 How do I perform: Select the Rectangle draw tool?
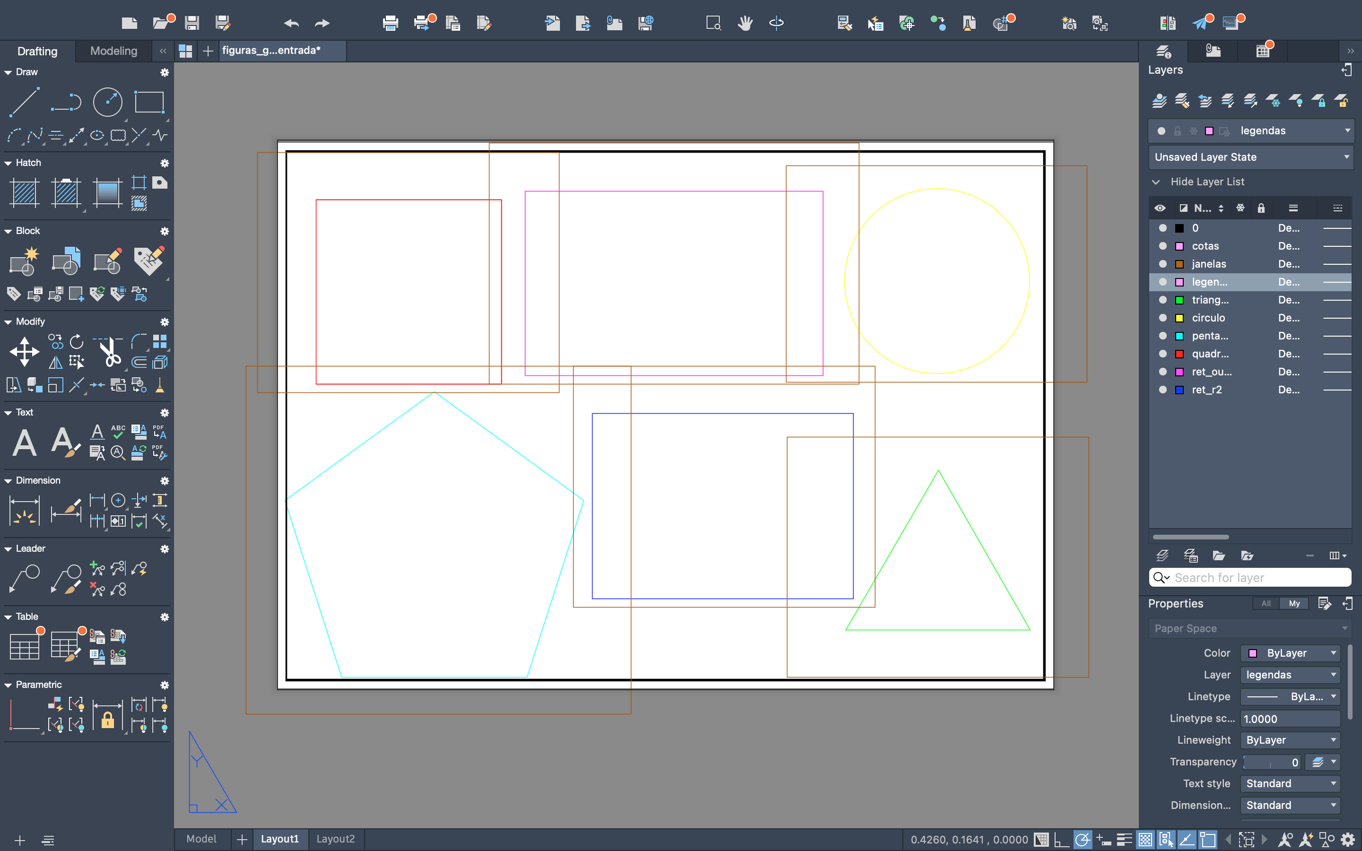tap(149, 102)
